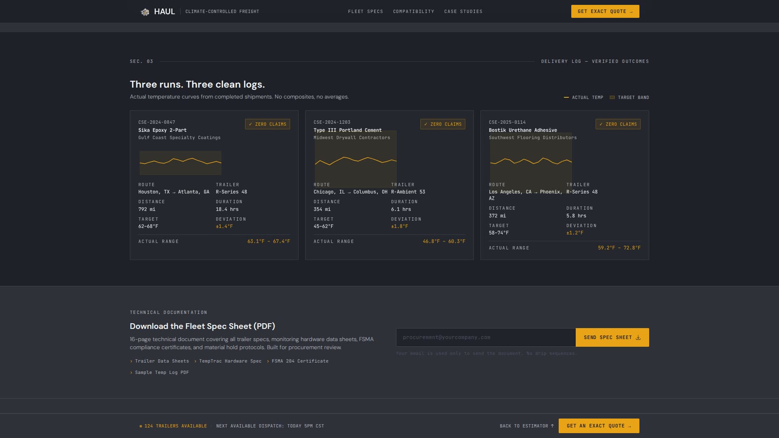Click Gulf Coast Specialty Coatings text
779x438 pixels.
coord(179,137)
